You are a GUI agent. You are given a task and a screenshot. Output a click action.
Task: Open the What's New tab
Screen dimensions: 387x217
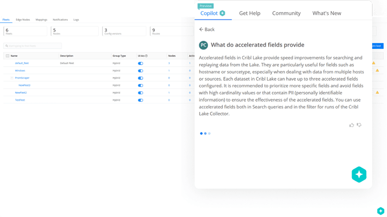(x=327, y=13)
